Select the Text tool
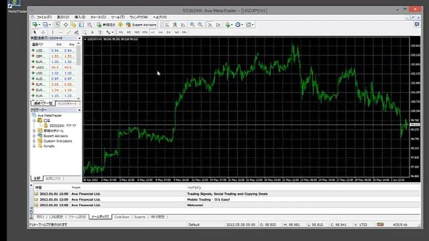Viewport: 429px width, 241px height. tap(93, 32)
